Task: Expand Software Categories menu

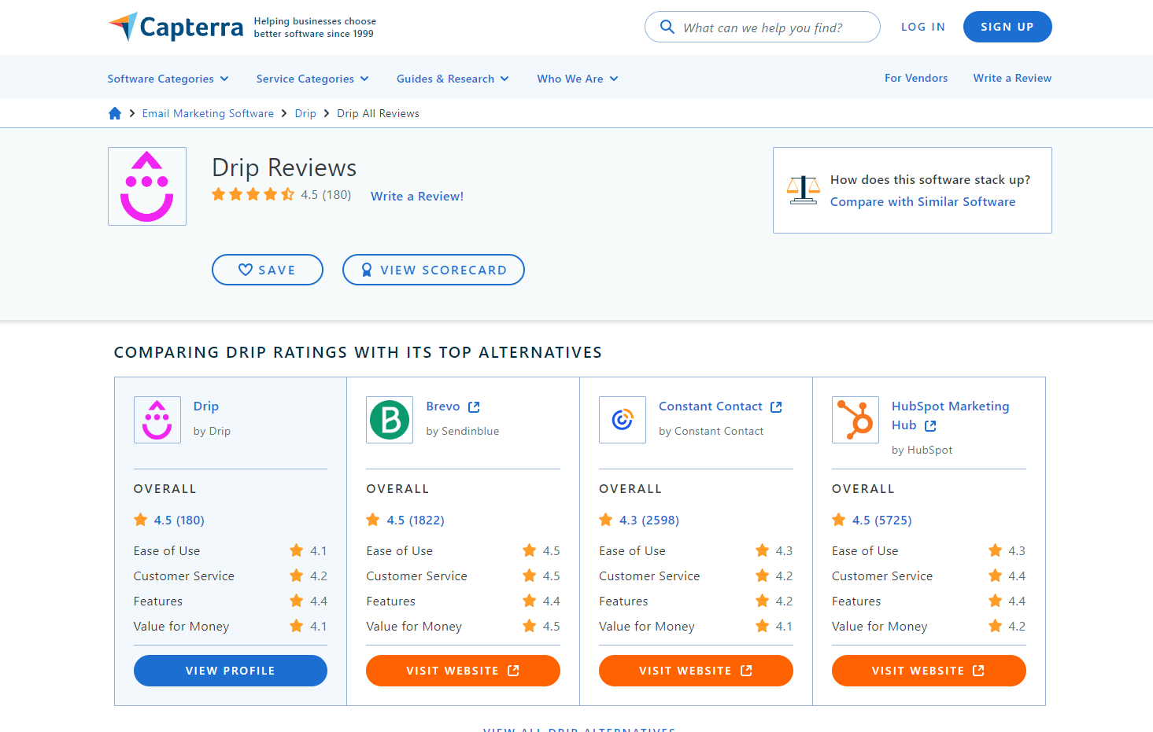Action: pyautogui.click(x=168, y=79)
